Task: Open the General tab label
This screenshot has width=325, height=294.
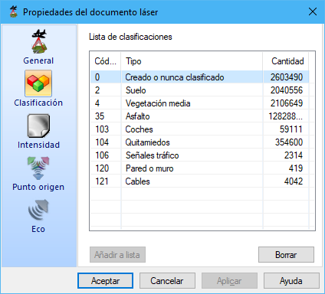Action: (x=38, y=60)
